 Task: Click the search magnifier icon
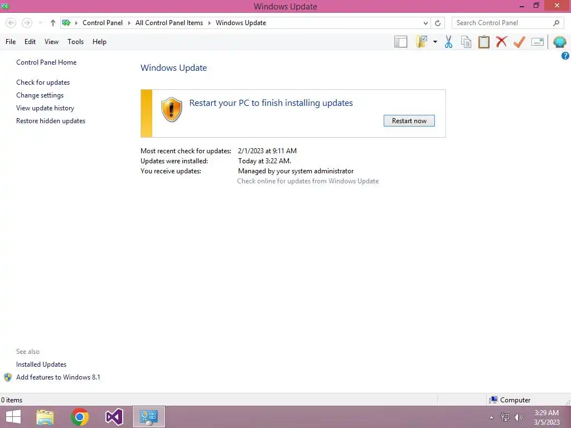556,23
